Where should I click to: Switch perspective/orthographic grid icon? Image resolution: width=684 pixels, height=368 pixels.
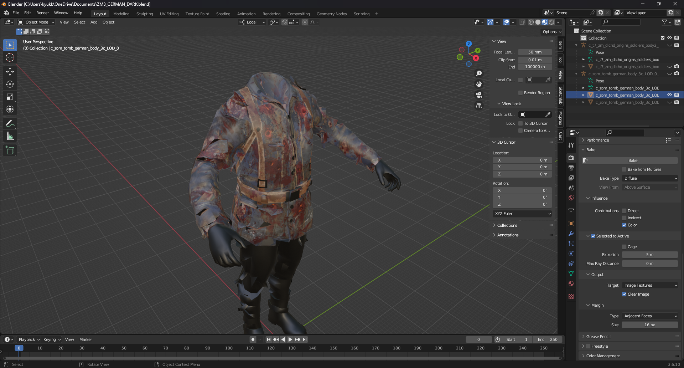479,106
